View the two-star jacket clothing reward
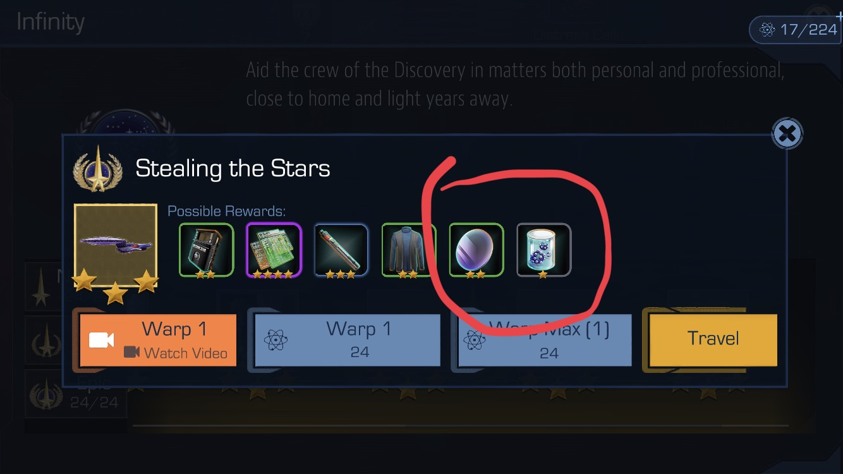Screen dimensions: 843x474 (x=409, y=250)
